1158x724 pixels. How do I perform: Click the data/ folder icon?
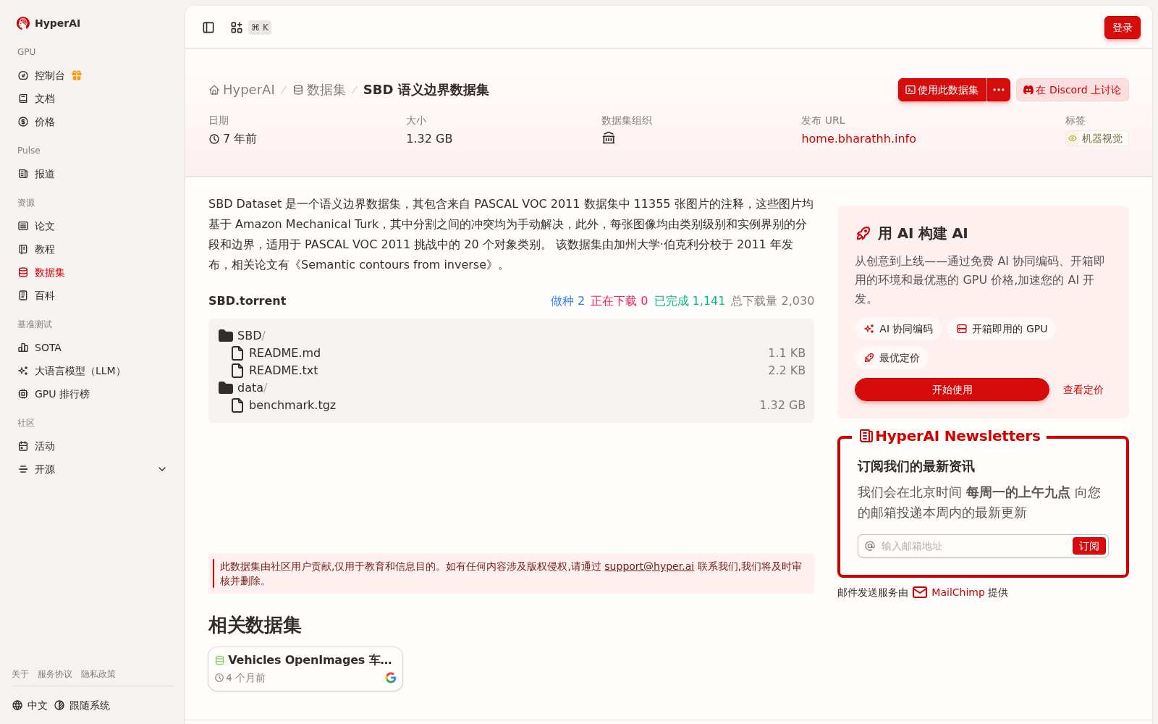coord(226,387)
